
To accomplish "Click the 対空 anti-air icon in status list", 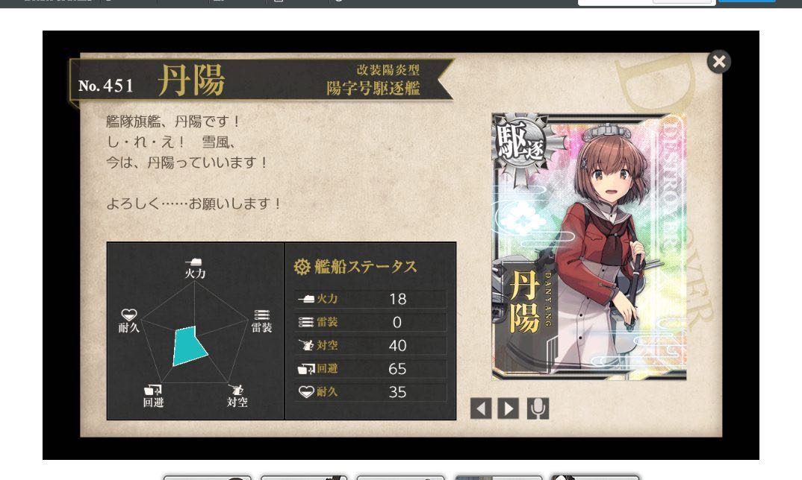I will click(306, 346).
